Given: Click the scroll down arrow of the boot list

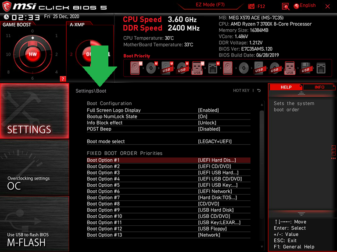Looking at the screenshot, I should point(262,247).
